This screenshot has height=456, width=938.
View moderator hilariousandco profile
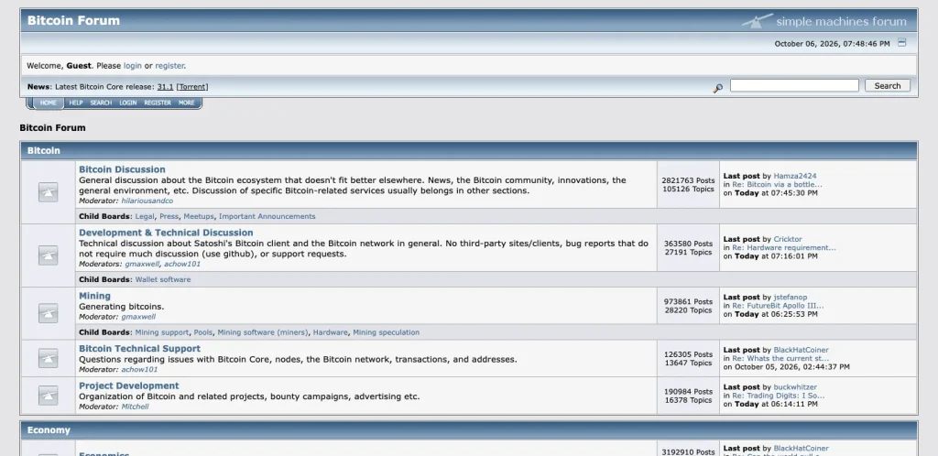click(147, 201)
